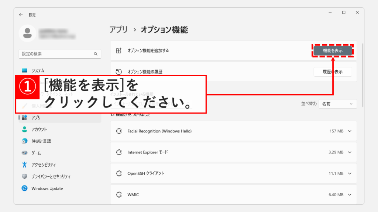Open アカウント in the sidebar
The image size is (378, 212).
pos(39,130)
